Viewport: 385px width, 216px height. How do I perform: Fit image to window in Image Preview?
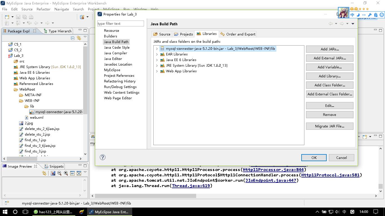tap(79, 173)
